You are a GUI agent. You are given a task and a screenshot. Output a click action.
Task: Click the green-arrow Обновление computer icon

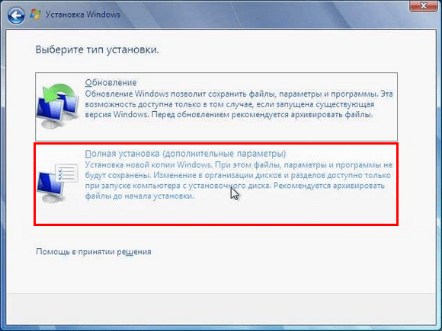click(57, 106)
